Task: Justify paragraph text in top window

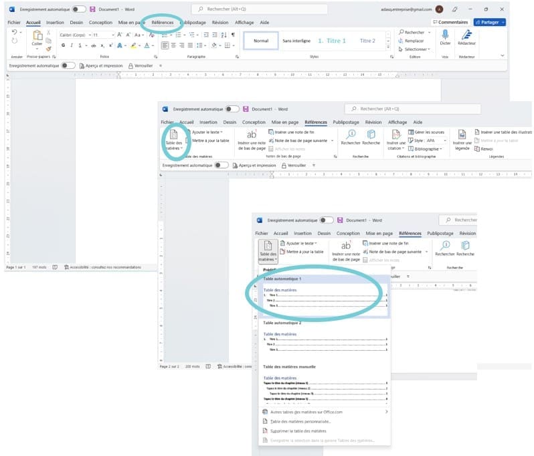Action: (x=190, y=46)
